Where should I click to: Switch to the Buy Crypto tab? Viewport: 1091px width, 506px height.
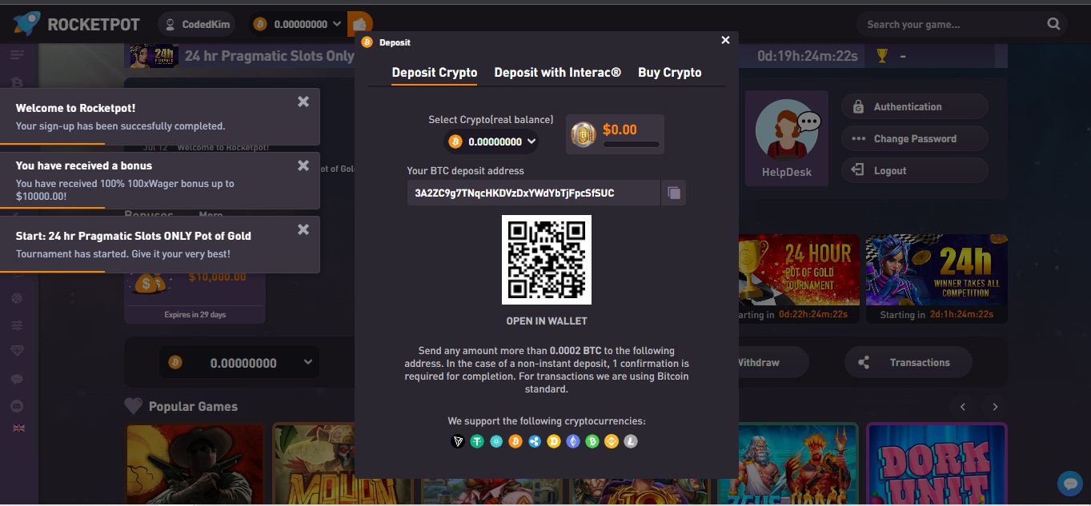coord(670,73)
